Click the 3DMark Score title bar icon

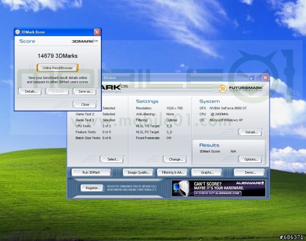click(18, 32)
